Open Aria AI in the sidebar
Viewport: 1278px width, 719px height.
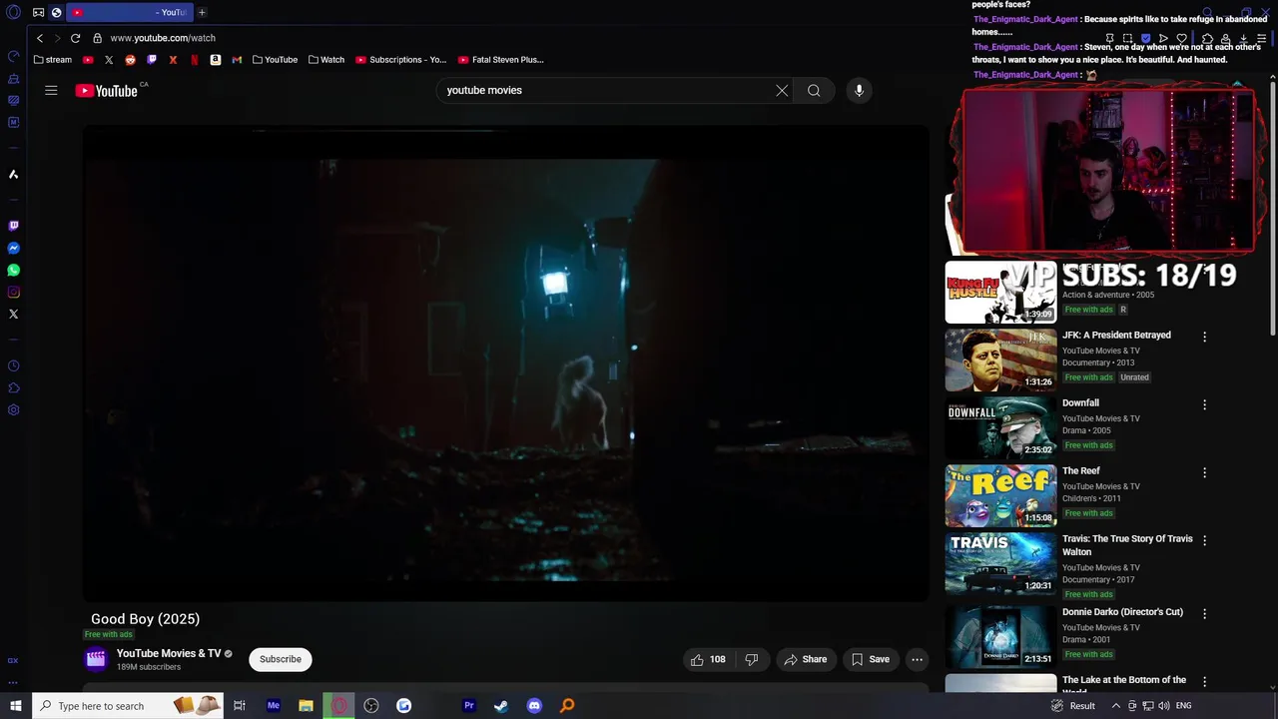[13, 174]
